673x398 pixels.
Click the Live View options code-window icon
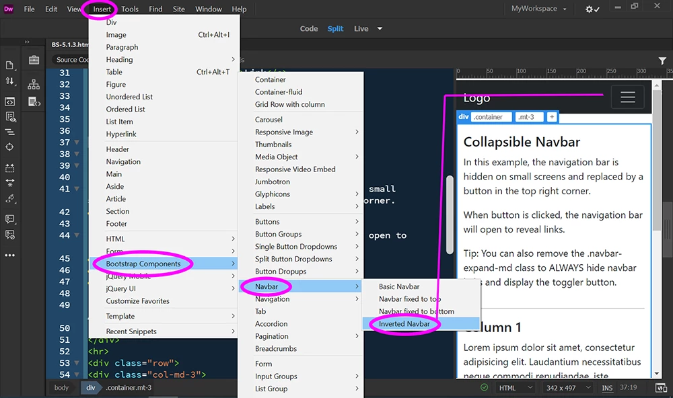tap(9, 102)
